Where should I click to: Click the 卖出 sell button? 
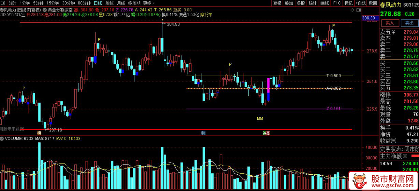click(409, 23)
